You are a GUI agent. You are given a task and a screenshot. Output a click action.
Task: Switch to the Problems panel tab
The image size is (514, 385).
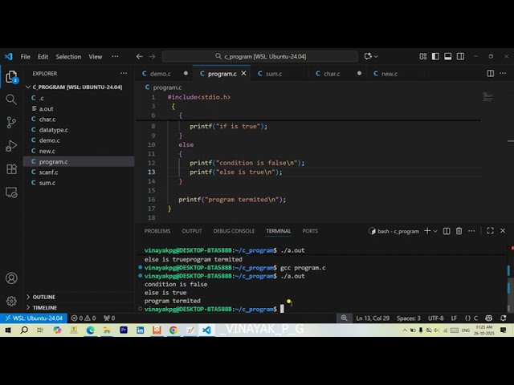tap(157, 231)
